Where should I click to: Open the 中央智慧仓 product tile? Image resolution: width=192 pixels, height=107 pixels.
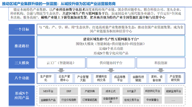pos(152,100)
